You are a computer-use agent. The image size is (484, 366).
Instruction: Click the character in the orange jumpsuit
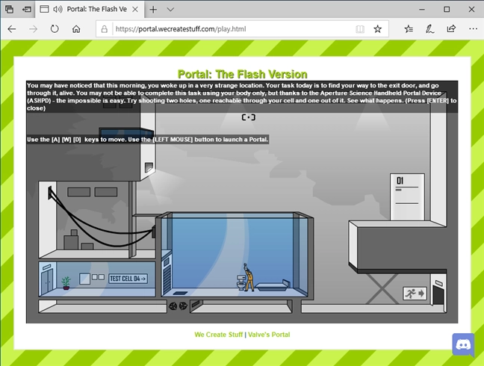tap(249, 277)
